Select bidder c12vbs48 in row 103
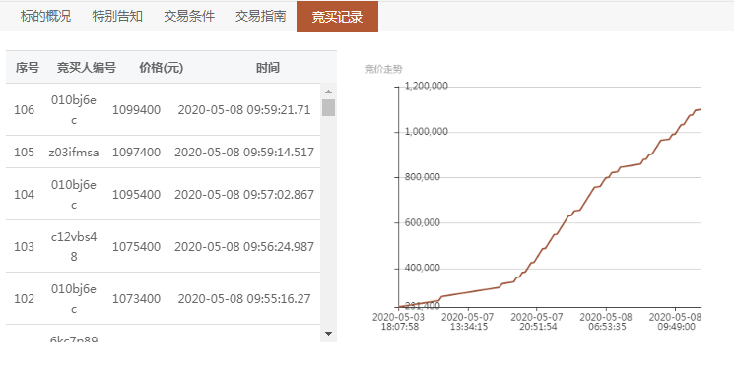 click(74, 246)
